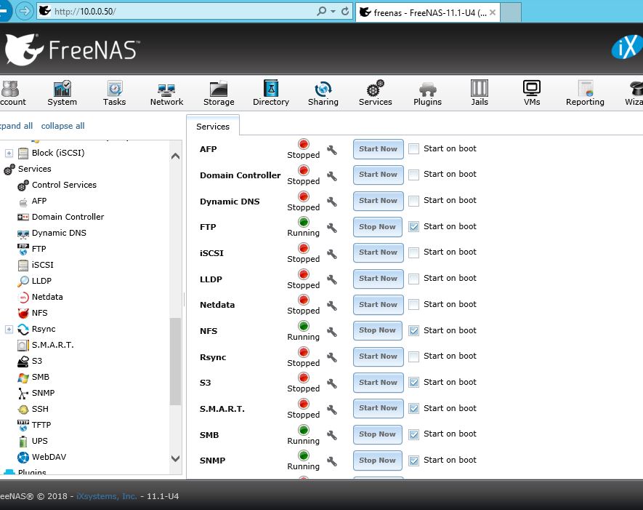Start the S.M.A.R.T. service now
Screen dimensions: 643x510
tap(378, 408)
